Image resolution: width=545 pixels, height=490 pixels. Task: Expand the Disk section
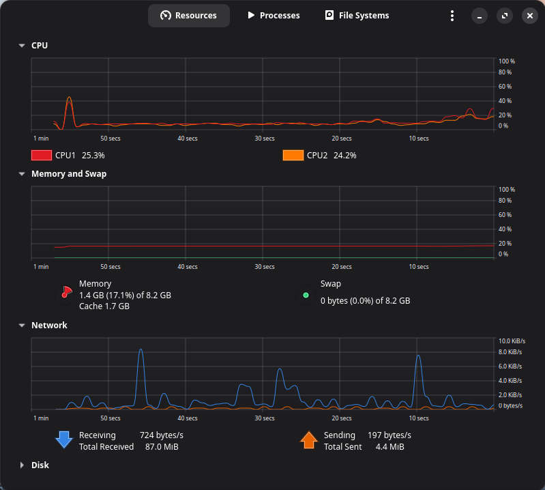[22, 465]
